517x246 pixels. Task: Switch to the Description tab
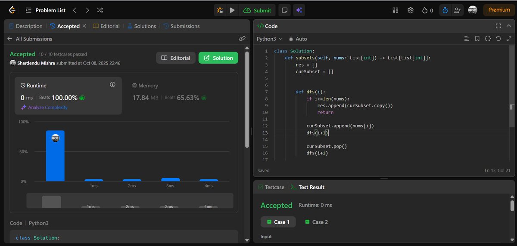[x=25, y=26]
